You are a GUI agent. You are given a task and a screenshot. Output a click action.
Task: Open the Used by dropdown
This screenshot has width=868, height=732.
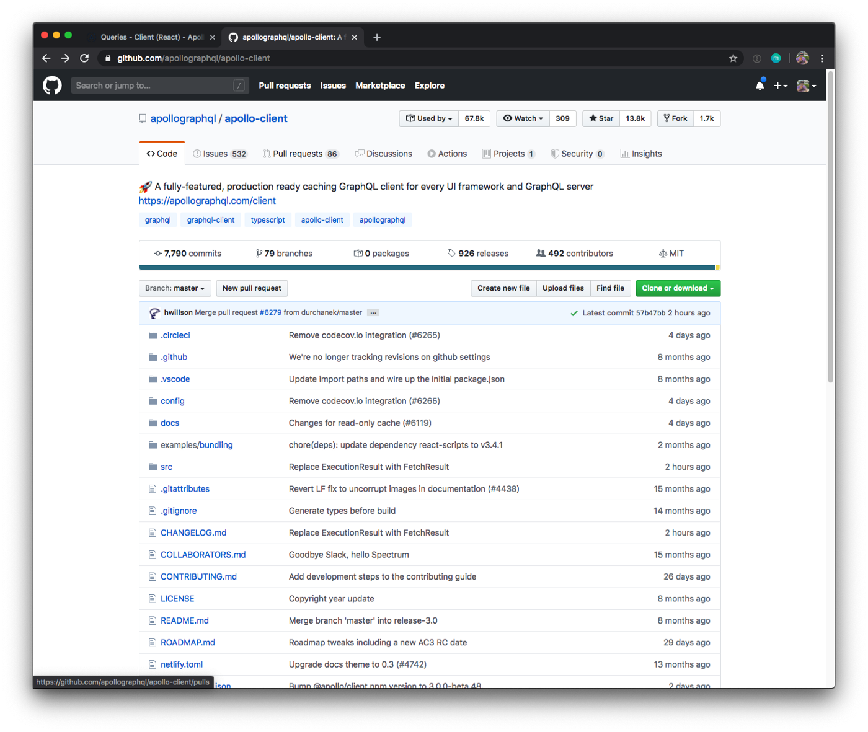tap(429, 118)
